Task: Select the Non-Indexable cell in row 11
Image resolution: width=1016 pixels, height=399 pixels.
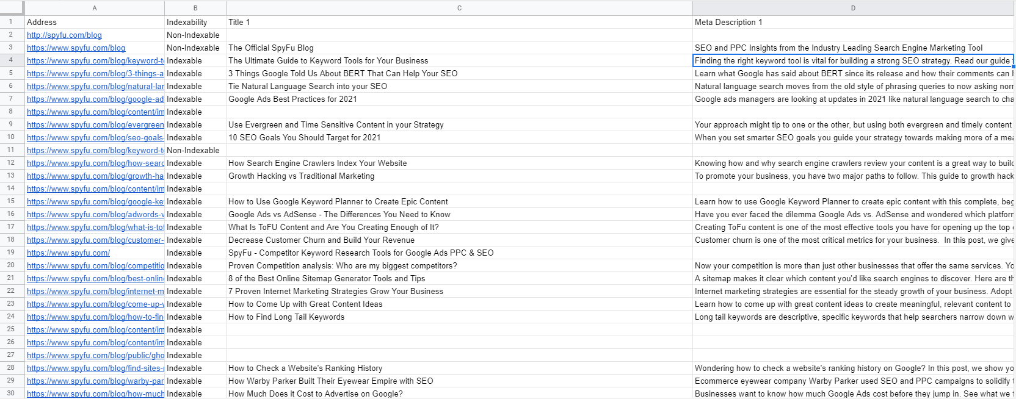Action: click(x=195, y=150)
